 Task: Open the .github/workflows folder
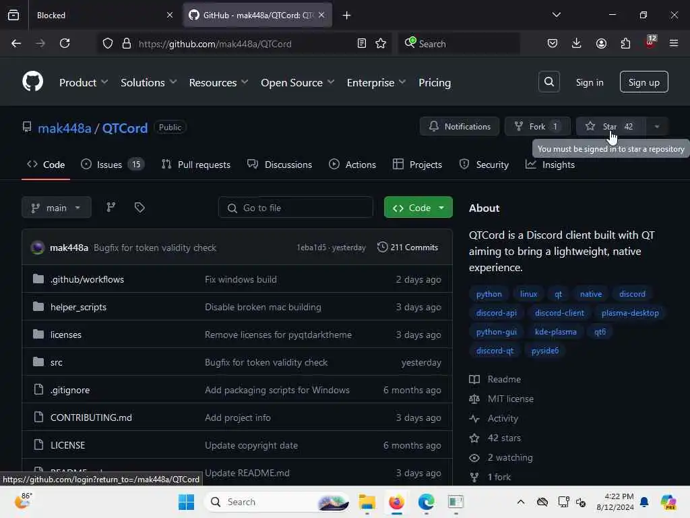coord(87,280)
